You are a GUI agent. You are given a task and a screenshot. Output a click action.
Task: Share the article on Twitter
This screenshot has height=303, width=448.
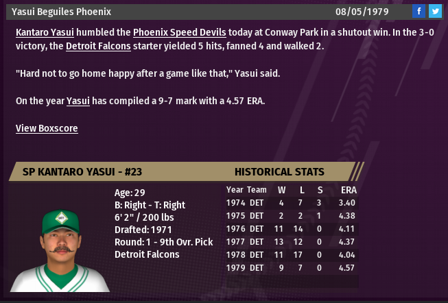(x=435, y=12)
